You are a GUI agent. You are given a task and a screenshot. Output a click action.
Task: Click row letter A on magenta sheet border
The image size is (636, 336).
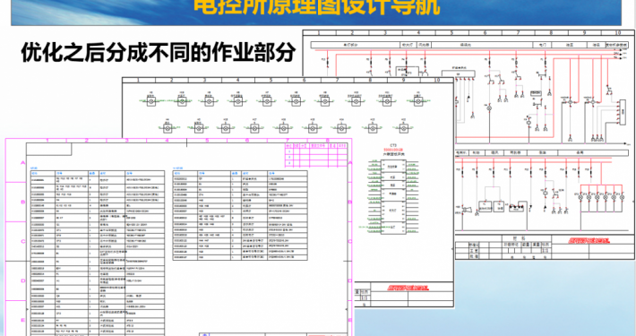point(22,163)
